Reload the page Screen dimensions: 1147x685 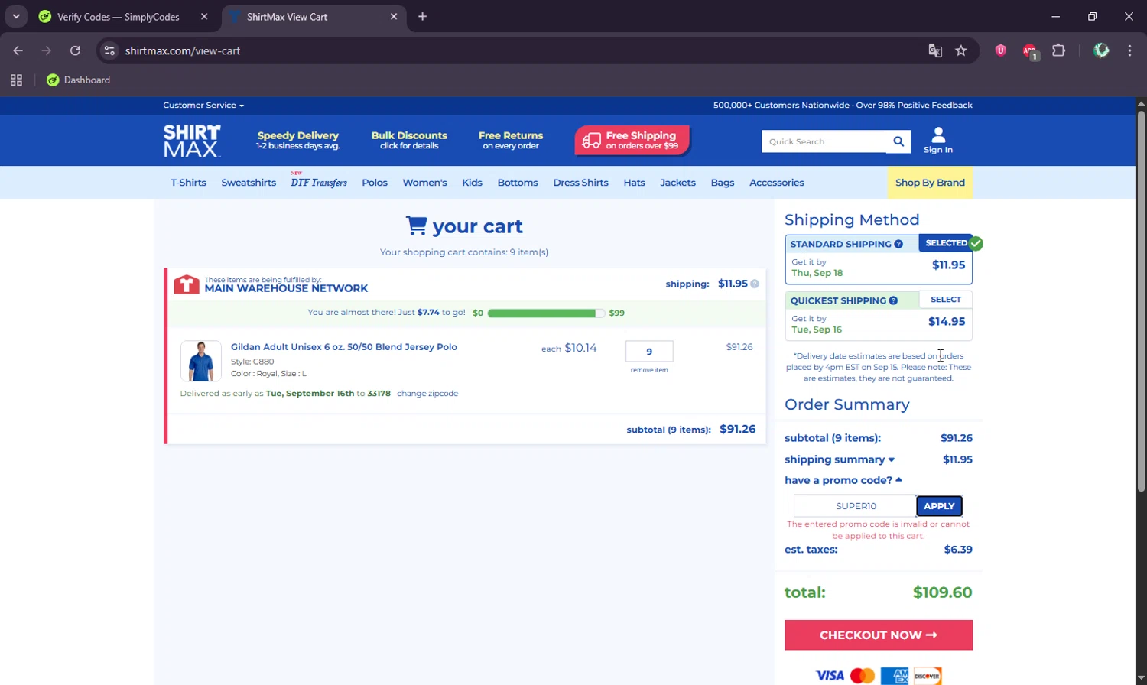[75, 50]
